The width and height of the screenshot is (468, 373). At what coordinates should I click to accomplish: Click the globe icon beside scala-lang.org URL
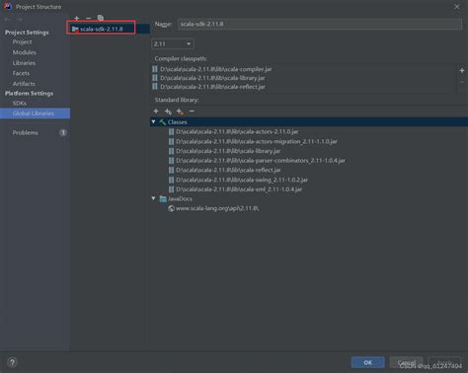click(171, 208)
